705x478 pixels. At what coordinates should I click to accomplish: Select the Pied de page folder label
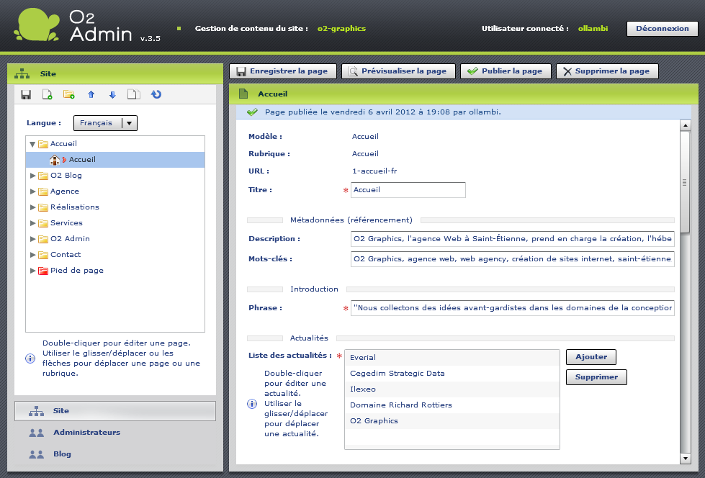tap(77, 270)
